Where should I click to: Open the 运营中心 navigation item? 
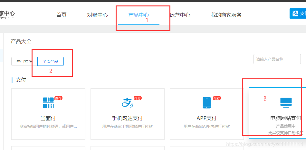180,15
